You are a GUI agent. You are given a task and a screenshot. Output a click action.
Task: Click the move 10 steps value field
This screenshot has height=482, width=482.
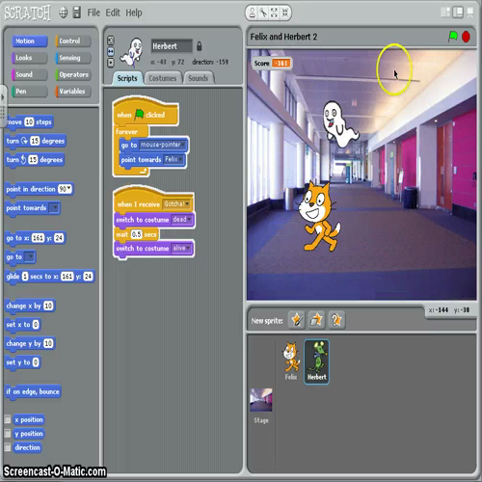tap(29, 122)
